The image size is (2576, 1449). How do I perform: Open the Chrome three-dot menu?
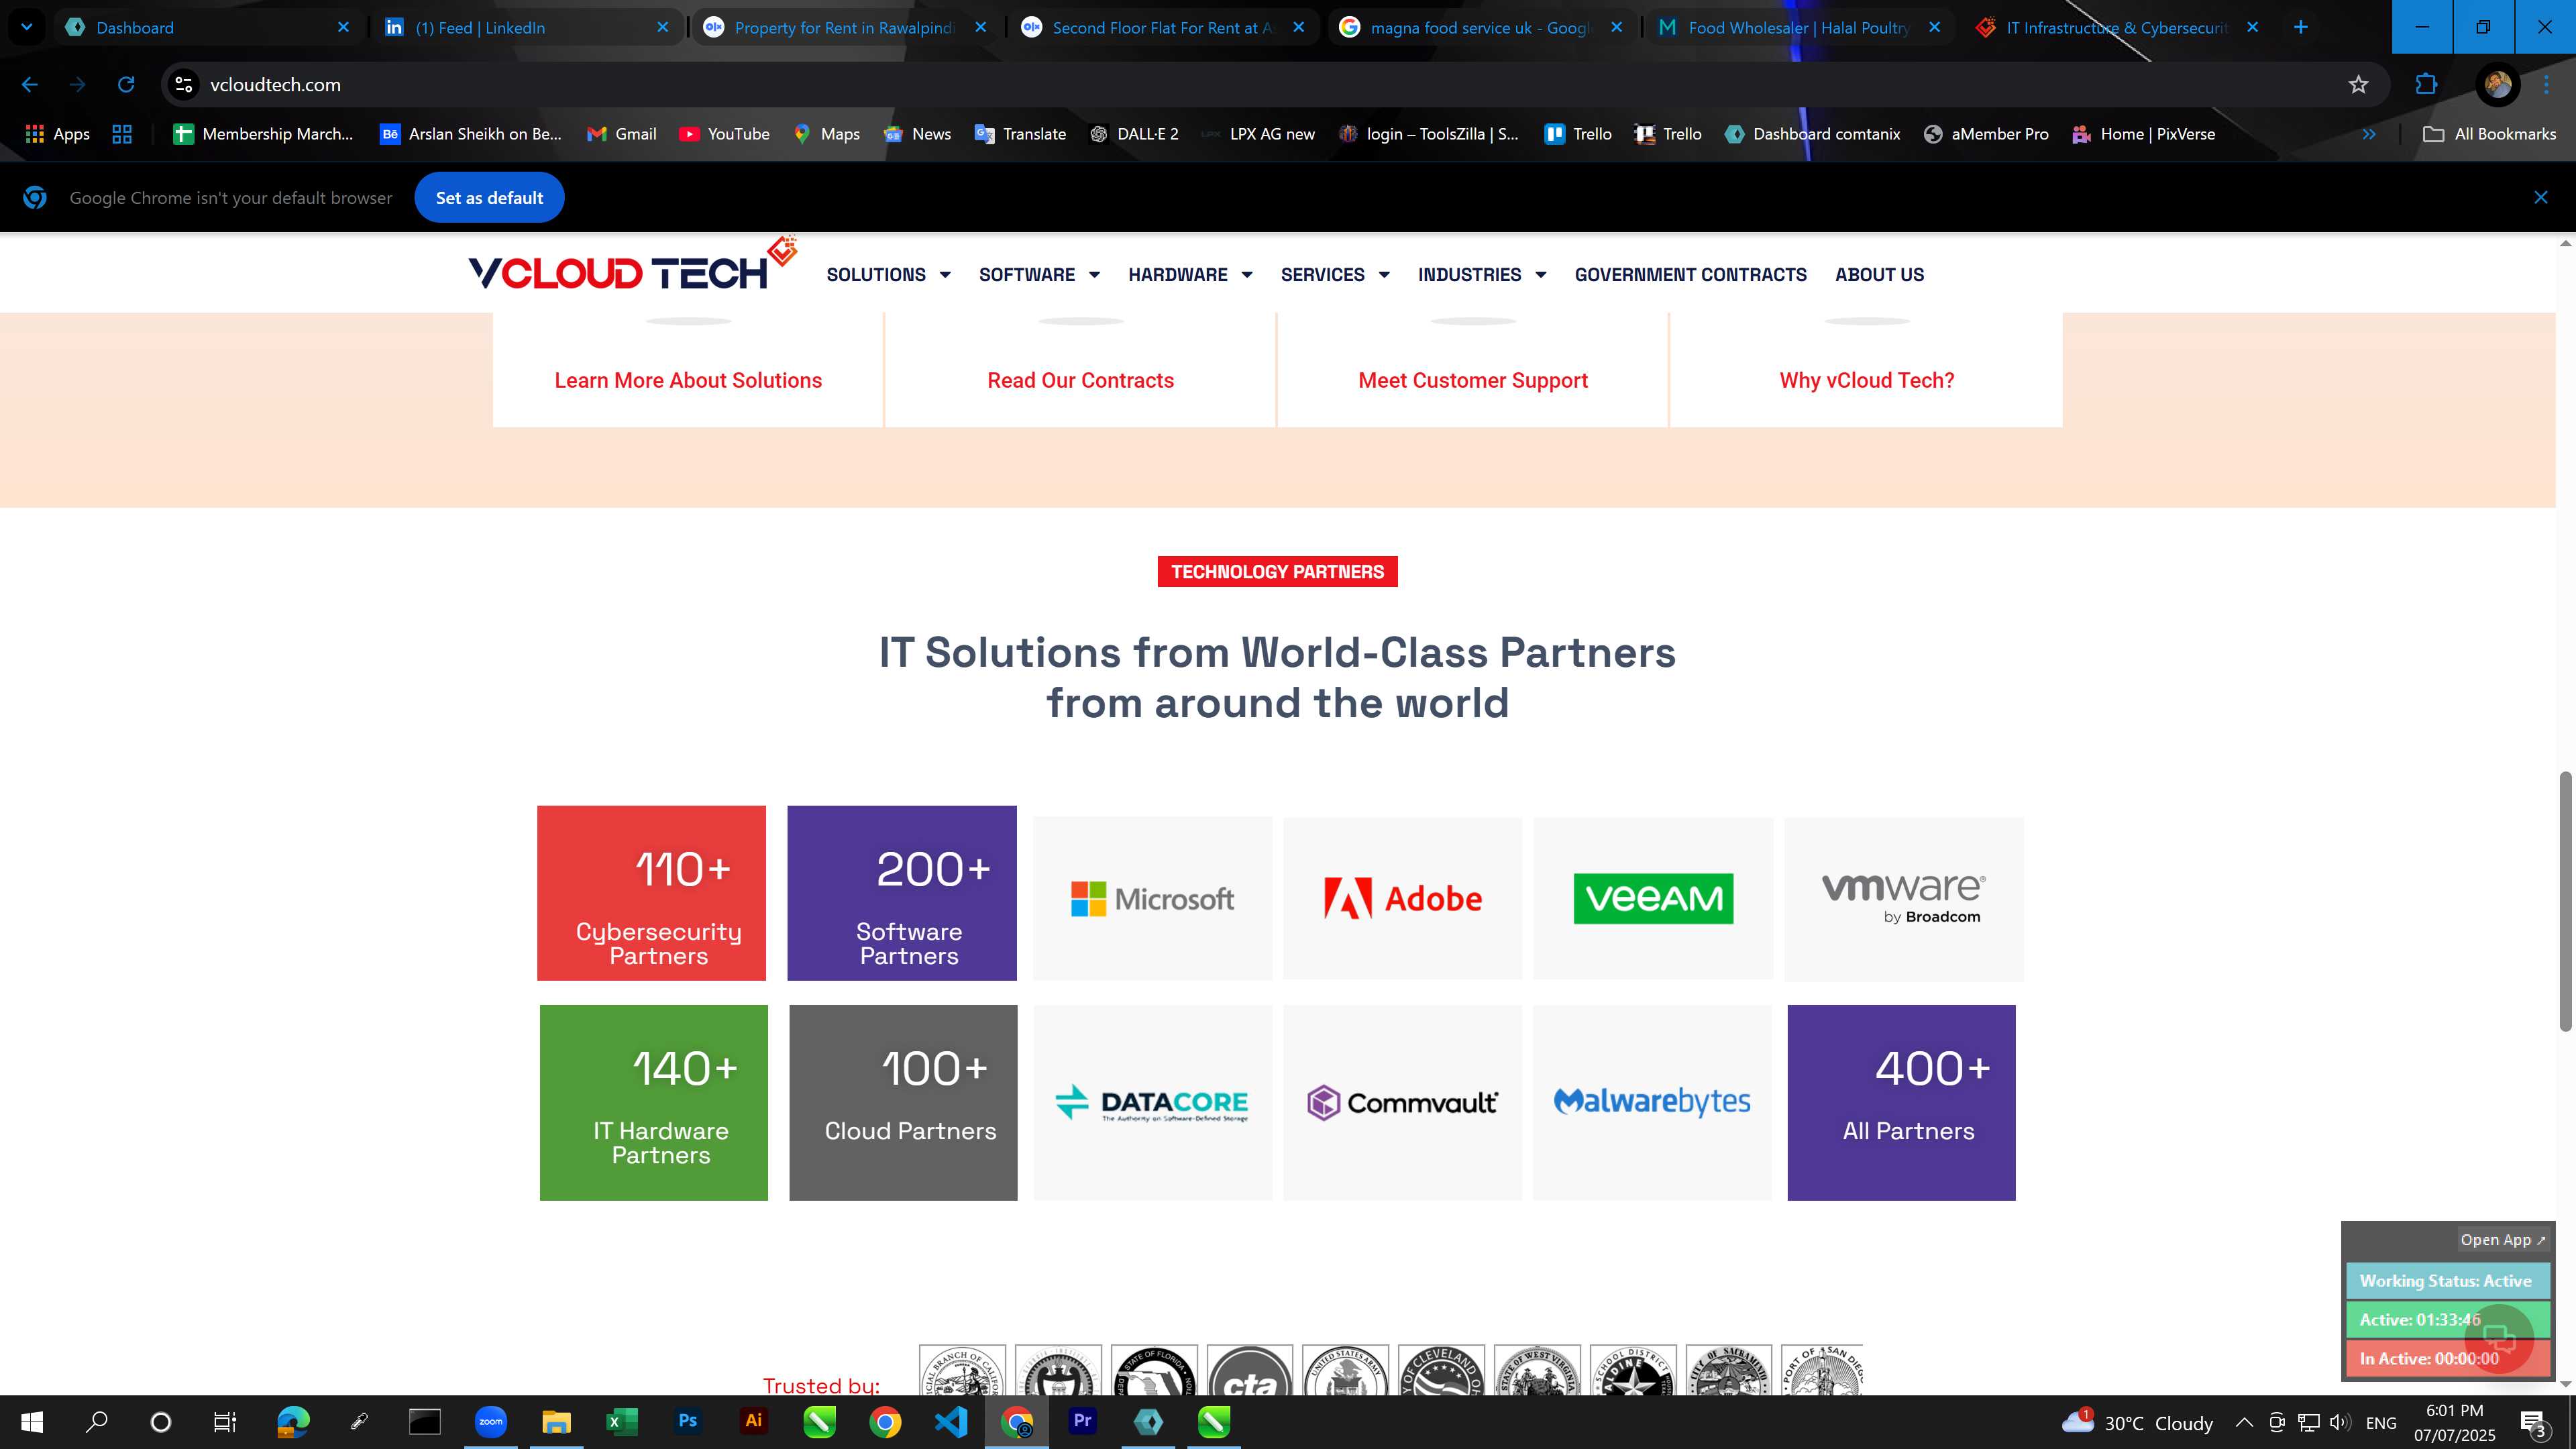coord(2547,85)
